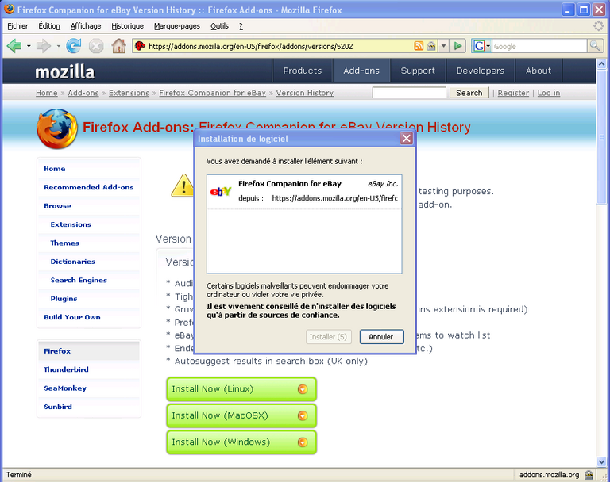Close the Installation de logiciel dialog
Image resolution: width=610 pixels, height=482 pixels.
407,138
